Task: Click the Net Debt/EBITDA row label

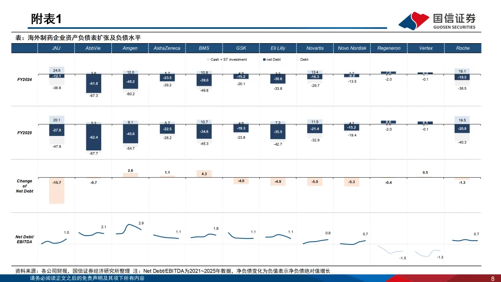Action: [25, 239]
